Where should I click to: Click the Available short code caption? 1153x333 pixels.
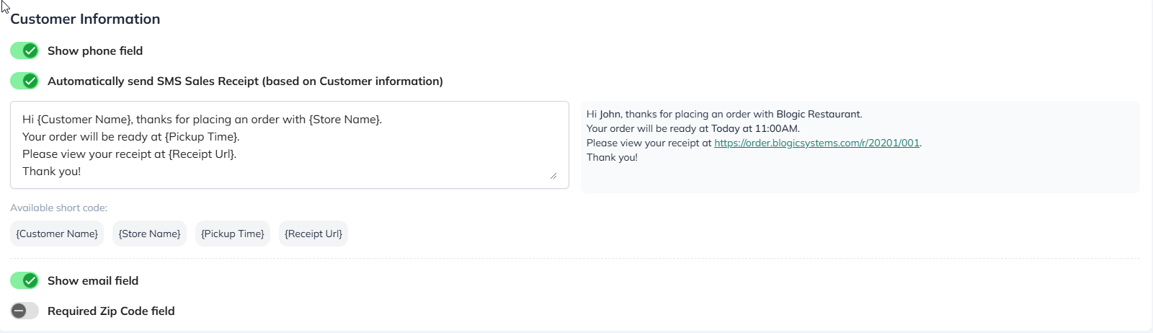pyautogui.click(x=58, y=208)
